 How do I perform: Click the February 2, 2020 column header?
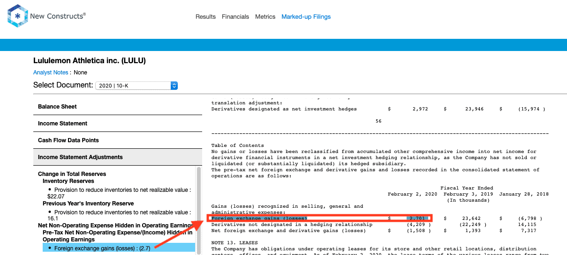[412, 194]
